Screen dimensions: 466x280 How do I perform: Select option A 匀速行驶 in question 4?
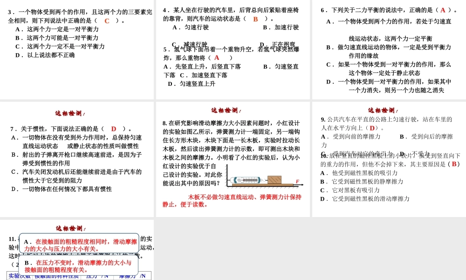tap(191, 28)
